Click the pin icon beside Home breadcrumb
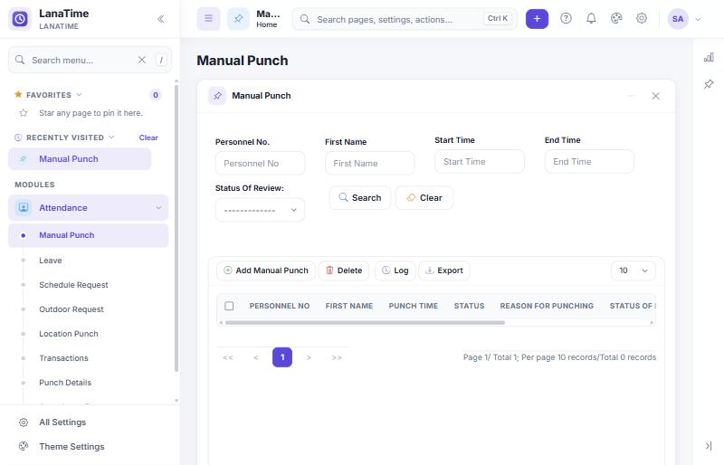This screenshot has height=465, width=724. tap(238, 19)
